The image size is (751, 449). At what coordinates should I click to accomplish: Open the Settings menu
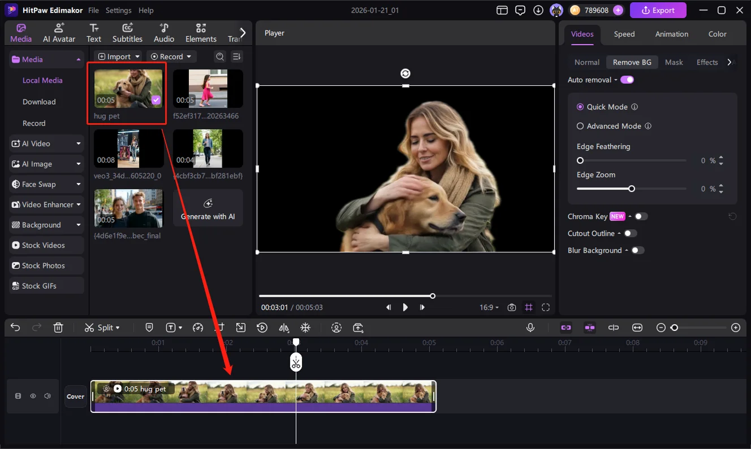tap(118, 10)
